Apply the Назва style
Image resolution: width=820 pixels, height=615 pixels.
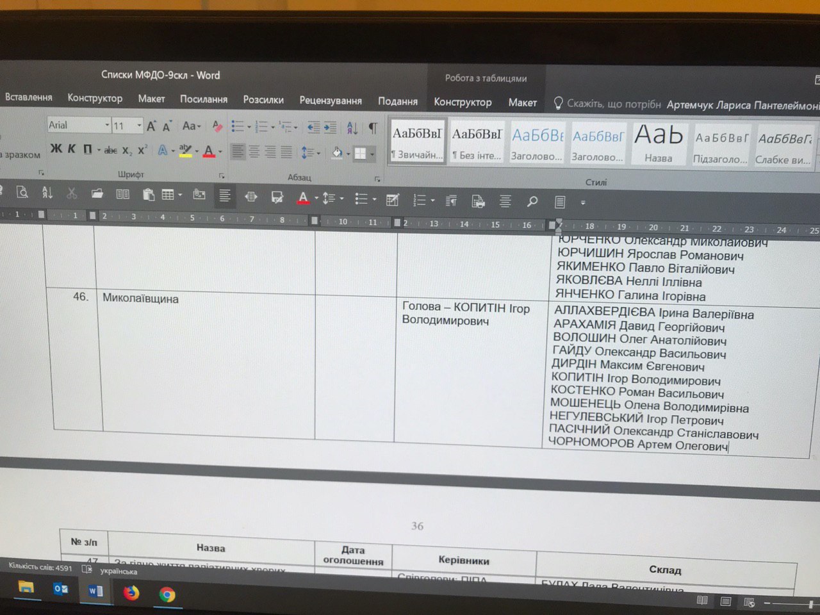[658, 143]
